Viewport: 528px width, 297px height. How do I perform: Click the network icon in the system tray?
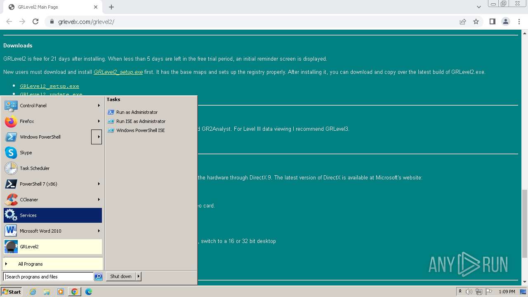pyautogui.click(x=479, y=292)
